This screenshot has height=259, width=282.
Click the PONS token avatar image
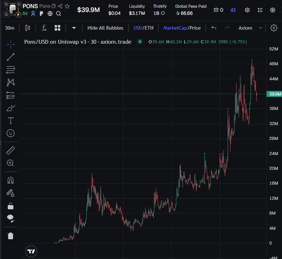[12, 9]
